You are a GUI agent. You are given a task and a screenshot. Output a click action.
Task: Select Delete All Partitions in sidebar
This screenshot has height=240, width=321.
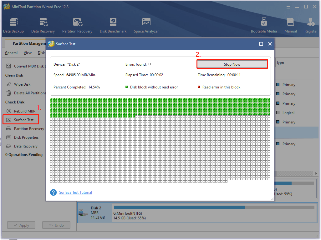point(26,93)
